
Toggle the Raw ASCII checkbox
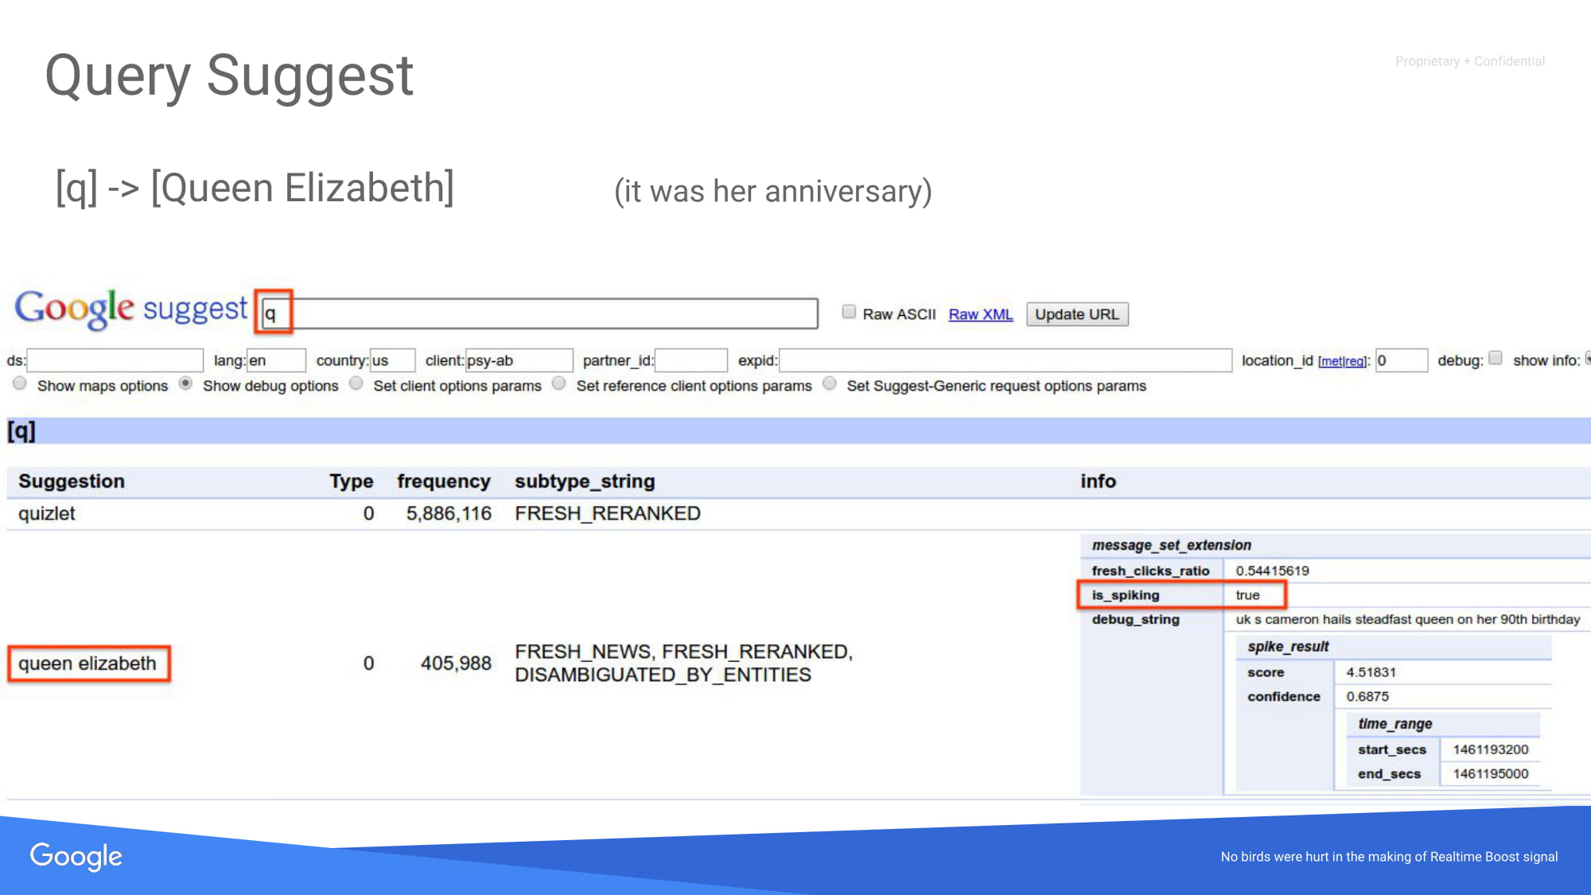coord(849,312)
